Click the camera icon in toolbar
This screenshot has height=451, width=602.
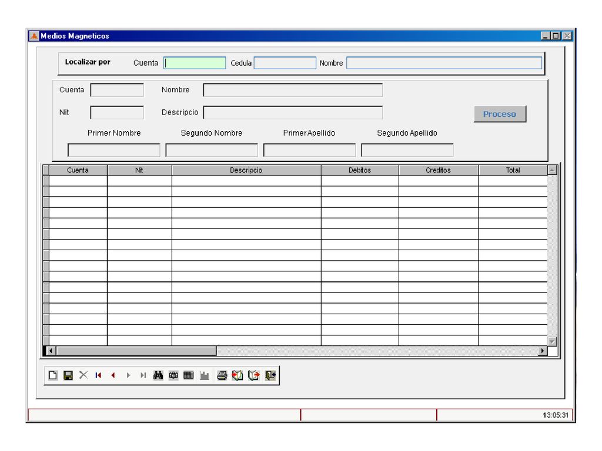(x=173, y=375)
